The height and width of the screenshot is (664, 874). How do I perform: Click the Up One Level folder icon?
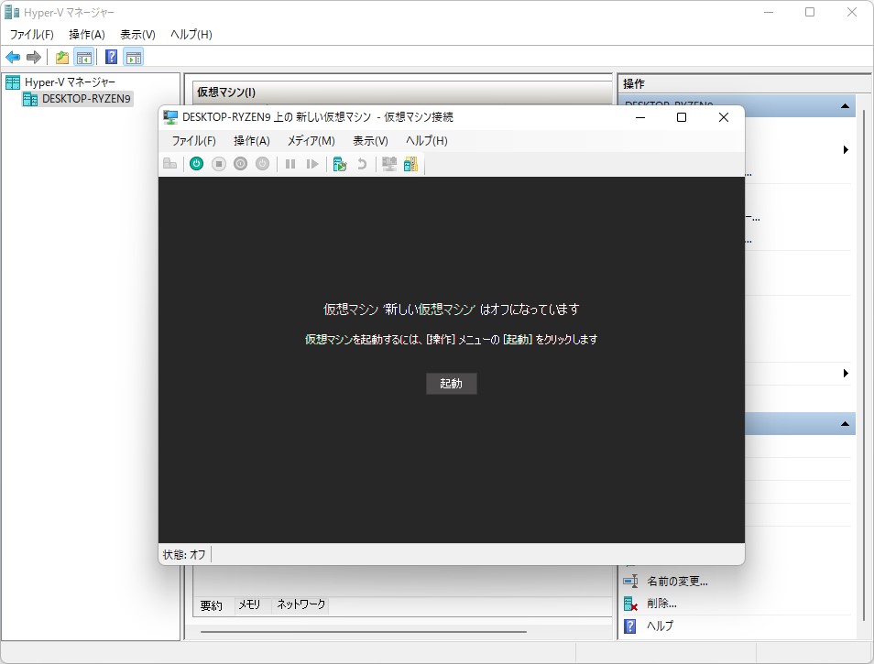click(x=62, y=57)
